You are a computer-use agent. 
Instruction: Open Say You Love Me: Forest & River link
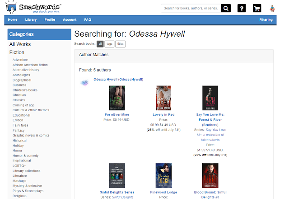tap(210, 119)
